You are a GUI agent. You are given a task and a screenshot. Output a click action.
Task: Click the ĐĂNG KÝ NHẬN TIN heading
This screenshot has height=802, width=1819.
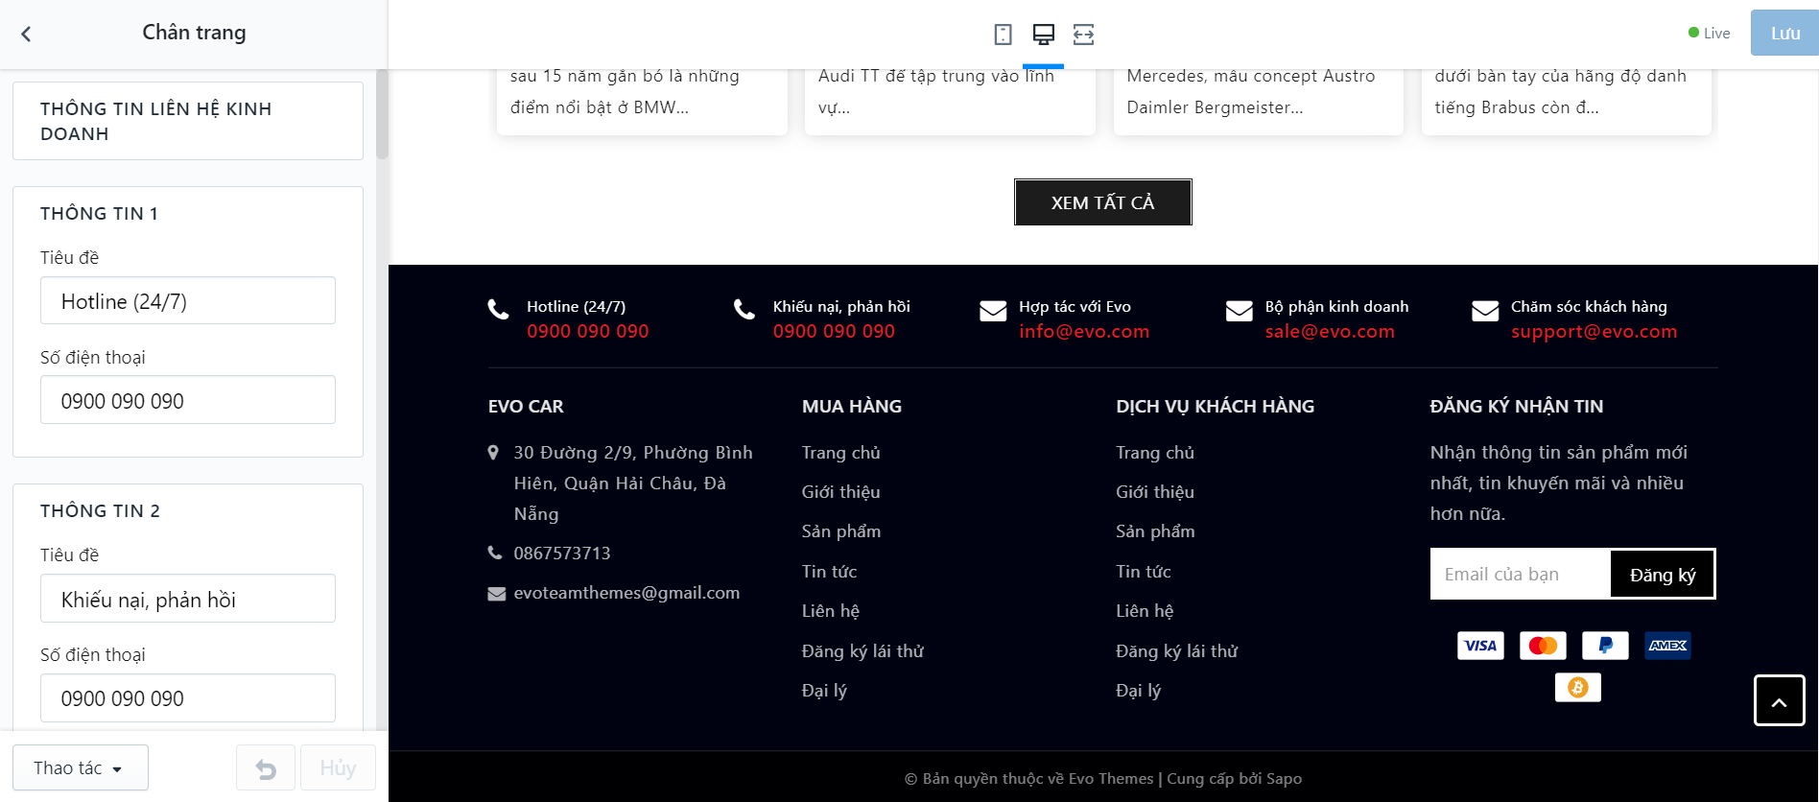pyautogui.click(x=1517, y=406)
